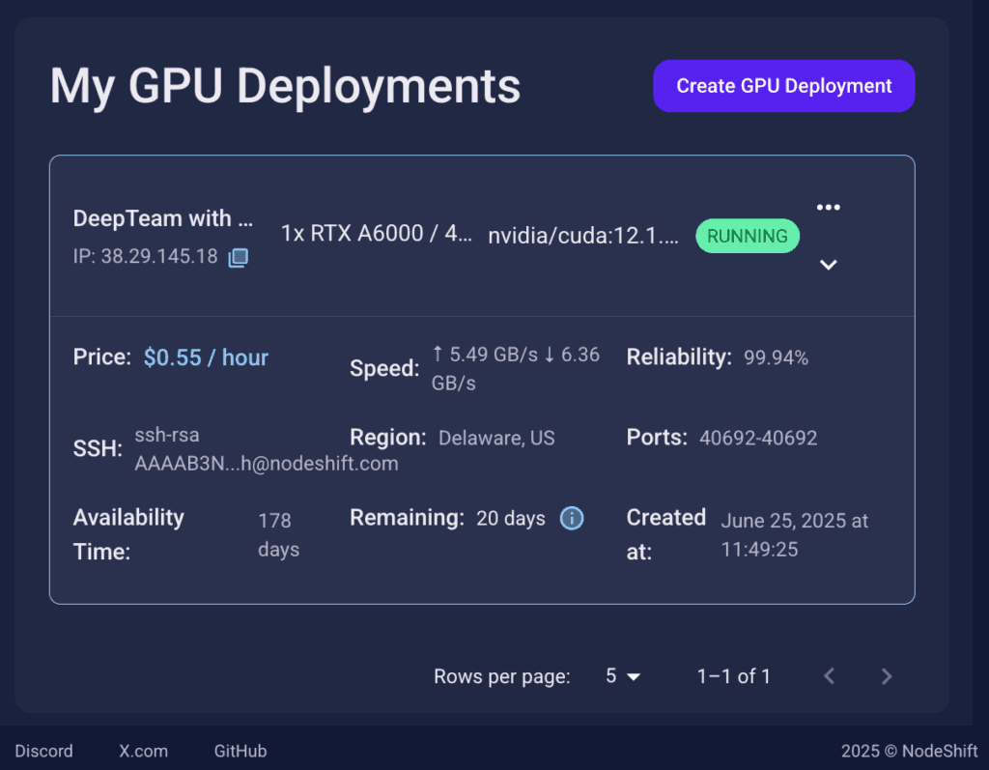This screenshot has width=989, height=770.
Task: Go to the previous page arrow
Action: coord(830,676)
